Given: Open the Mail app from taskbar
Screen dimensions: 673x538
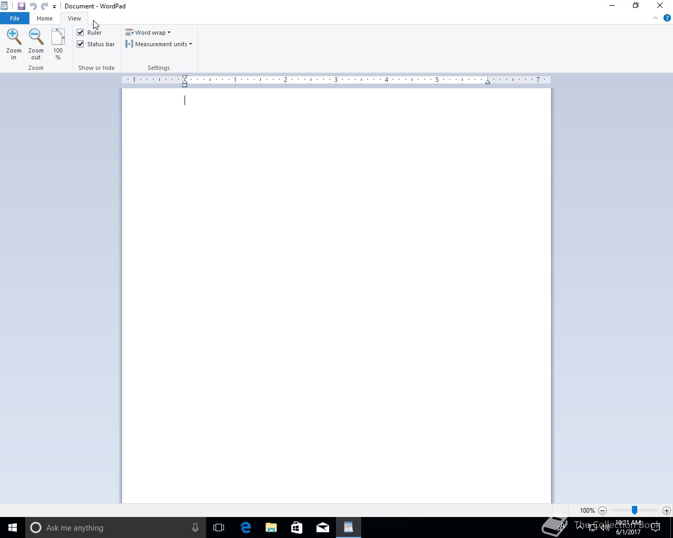Looking at the screenshot, I should point(322,527).
